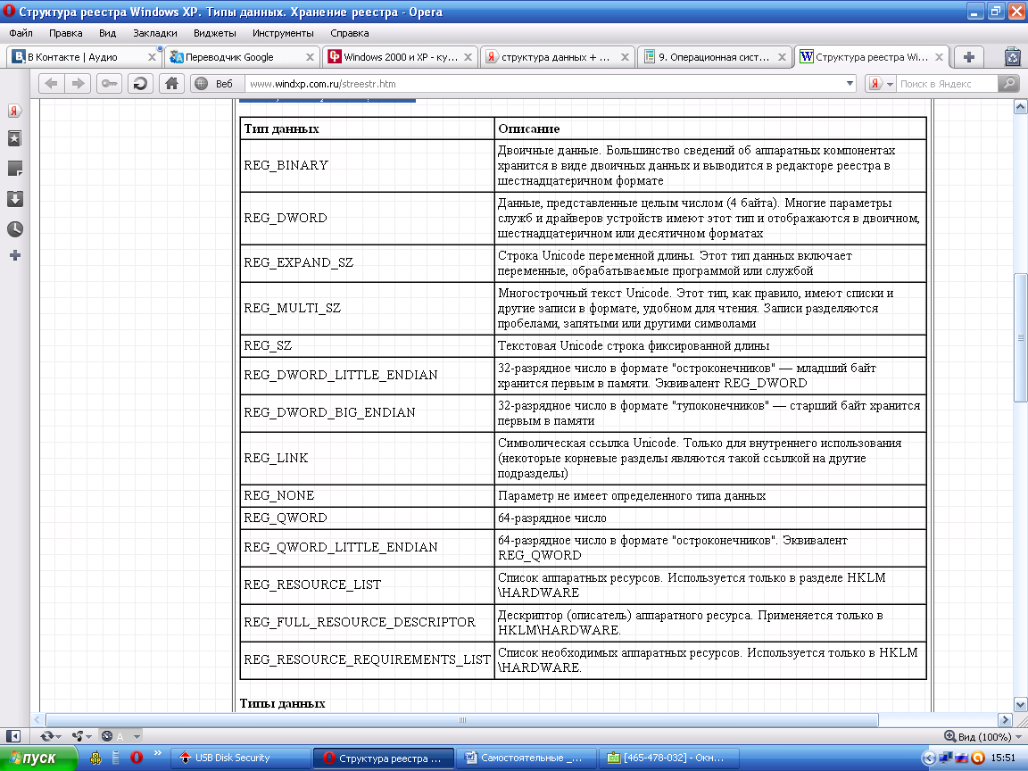Switch to Самостоятельные Word taskbar window

(x=526, y=758)
